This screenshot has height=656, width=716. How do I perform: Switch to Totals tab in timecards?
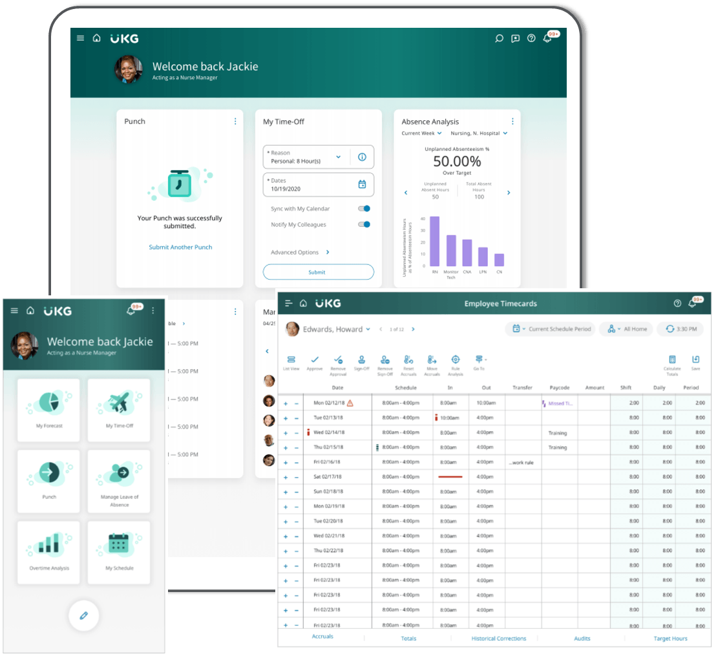tap(408, 639)
